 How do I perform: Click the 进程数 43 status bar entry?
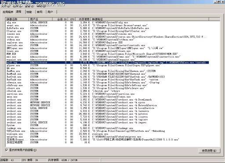(x=10, y=160)
